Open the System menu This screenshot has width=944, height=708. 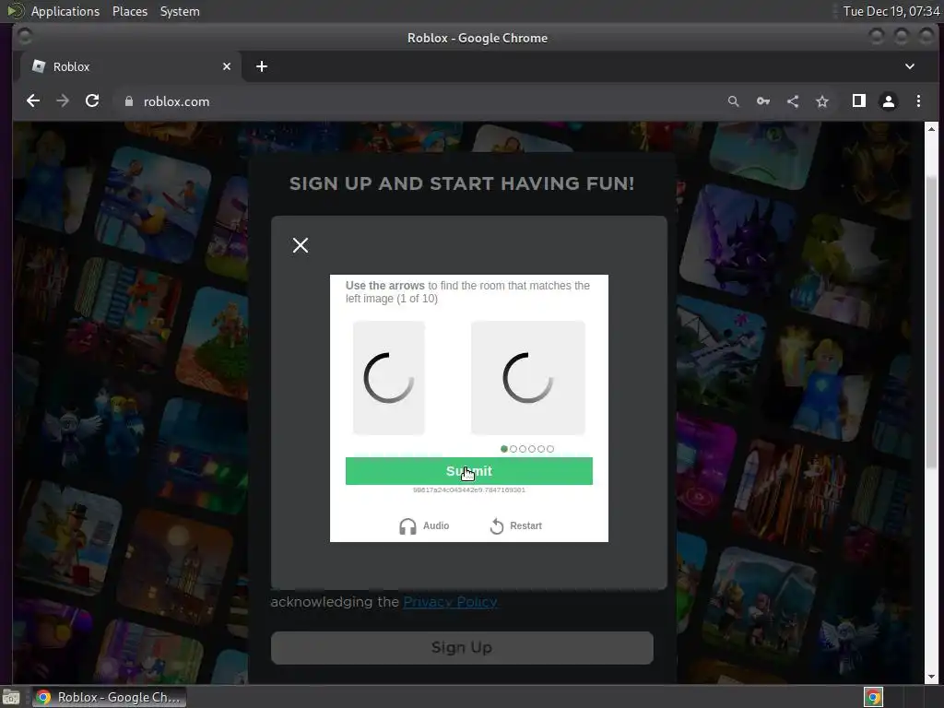pos(180,11)
